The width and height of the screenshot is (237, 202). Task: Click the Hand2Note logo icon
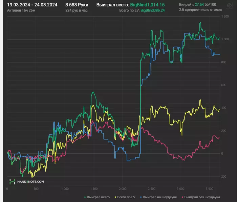pos(12,181)
